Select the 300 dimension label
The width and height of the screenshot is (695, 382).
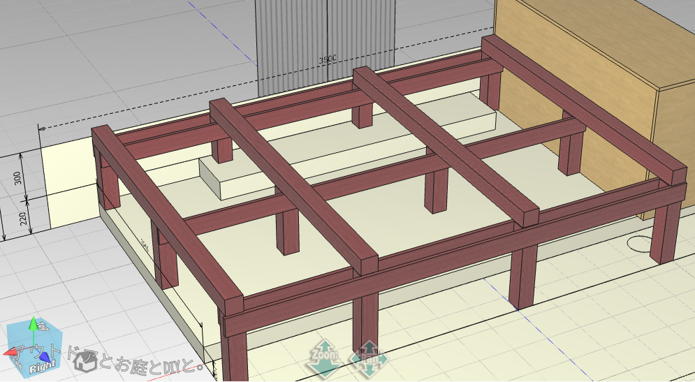[x=17, y=179]
